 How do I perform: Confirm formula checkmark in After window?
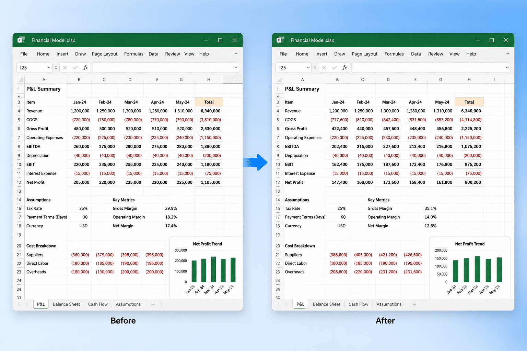click(334, 68)
